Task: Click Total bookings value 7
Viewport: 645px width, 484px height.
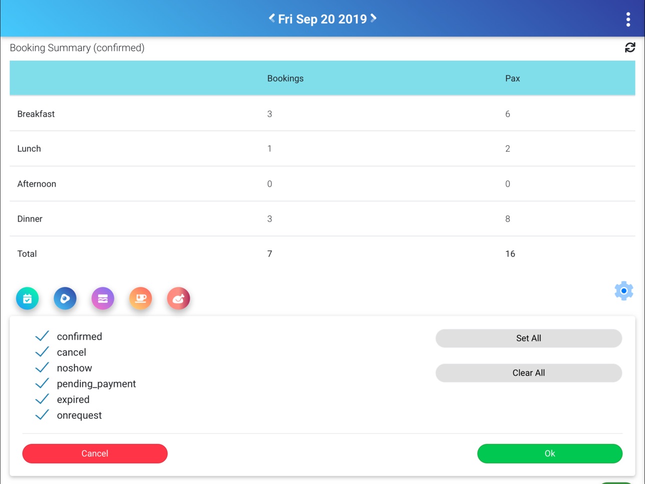Action: click(x=269, y=254)
